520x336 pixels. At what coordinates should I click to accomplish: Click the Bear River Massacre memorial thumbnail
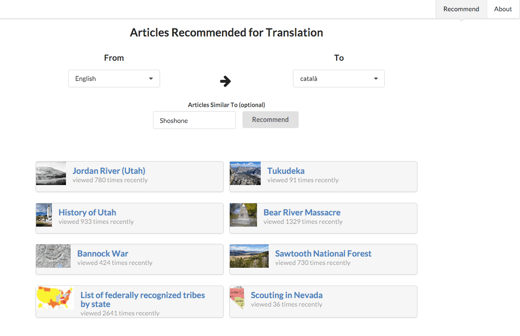[243, 215]
